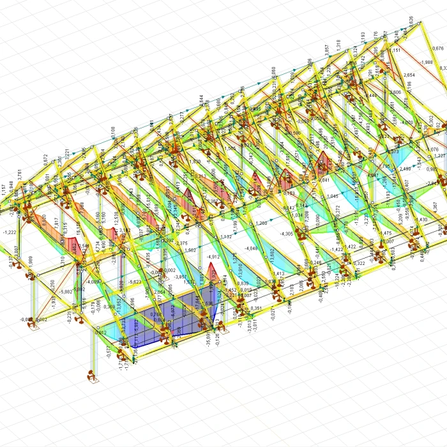Click the 1,045 result value label

point(333,197)
